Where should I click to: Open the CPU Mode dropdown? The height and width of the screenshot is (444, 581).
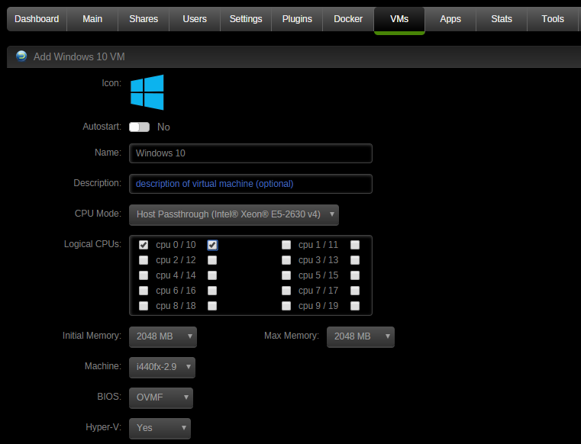coord(234,214)
